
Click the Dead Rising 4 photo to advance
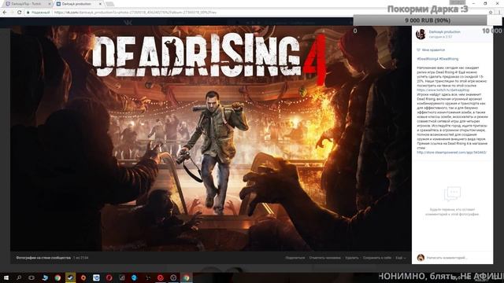click(x=211, y=138)
